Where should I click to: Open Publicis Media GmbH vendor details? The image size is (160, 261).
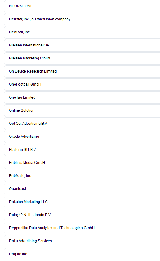click(82, 163)
